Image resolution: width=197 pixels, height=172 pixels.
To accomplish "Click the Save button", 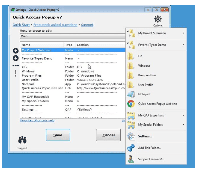I will 58,135.
